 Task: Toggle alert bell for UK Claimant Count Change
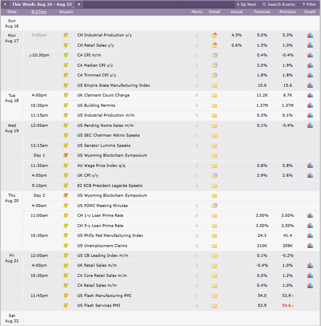coord(197,95)
